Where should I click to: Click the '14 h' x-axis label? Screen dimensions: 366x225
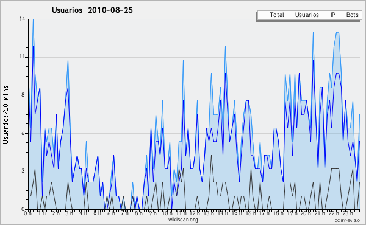[223, 213]
